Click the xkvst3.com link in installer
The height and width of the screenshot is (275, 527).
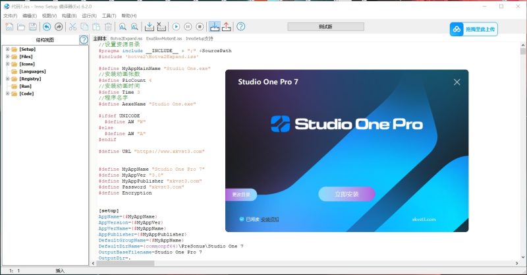(424, 220)
